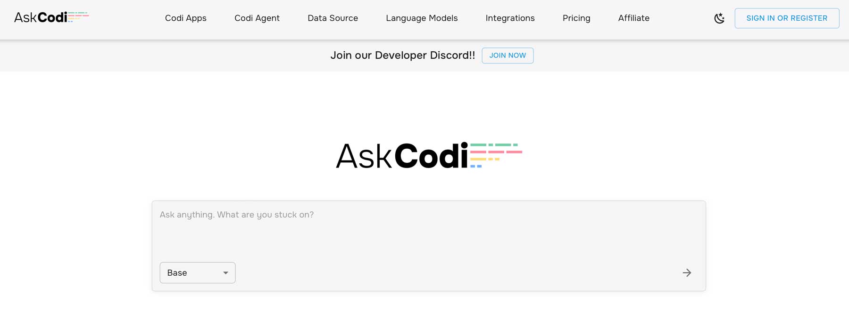Visit the Affiliate page
The width and height of the screenshot is (849, 319).
pyautogui.click(x=633, y=18)
